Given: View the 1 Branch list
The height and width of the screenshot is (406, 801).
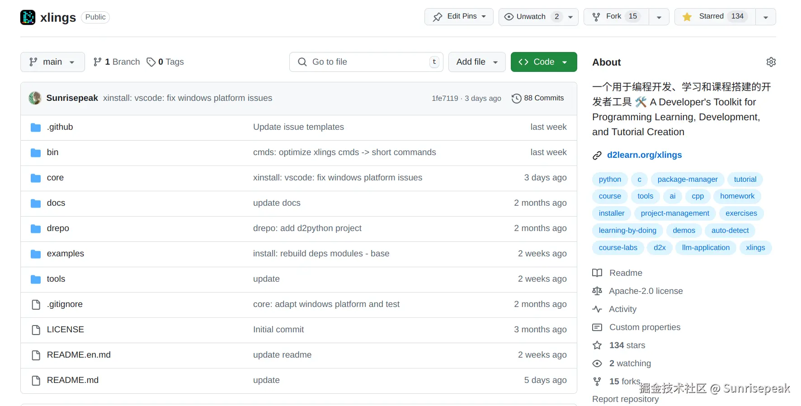Looking at the screenshot, I should pos(117,62).
